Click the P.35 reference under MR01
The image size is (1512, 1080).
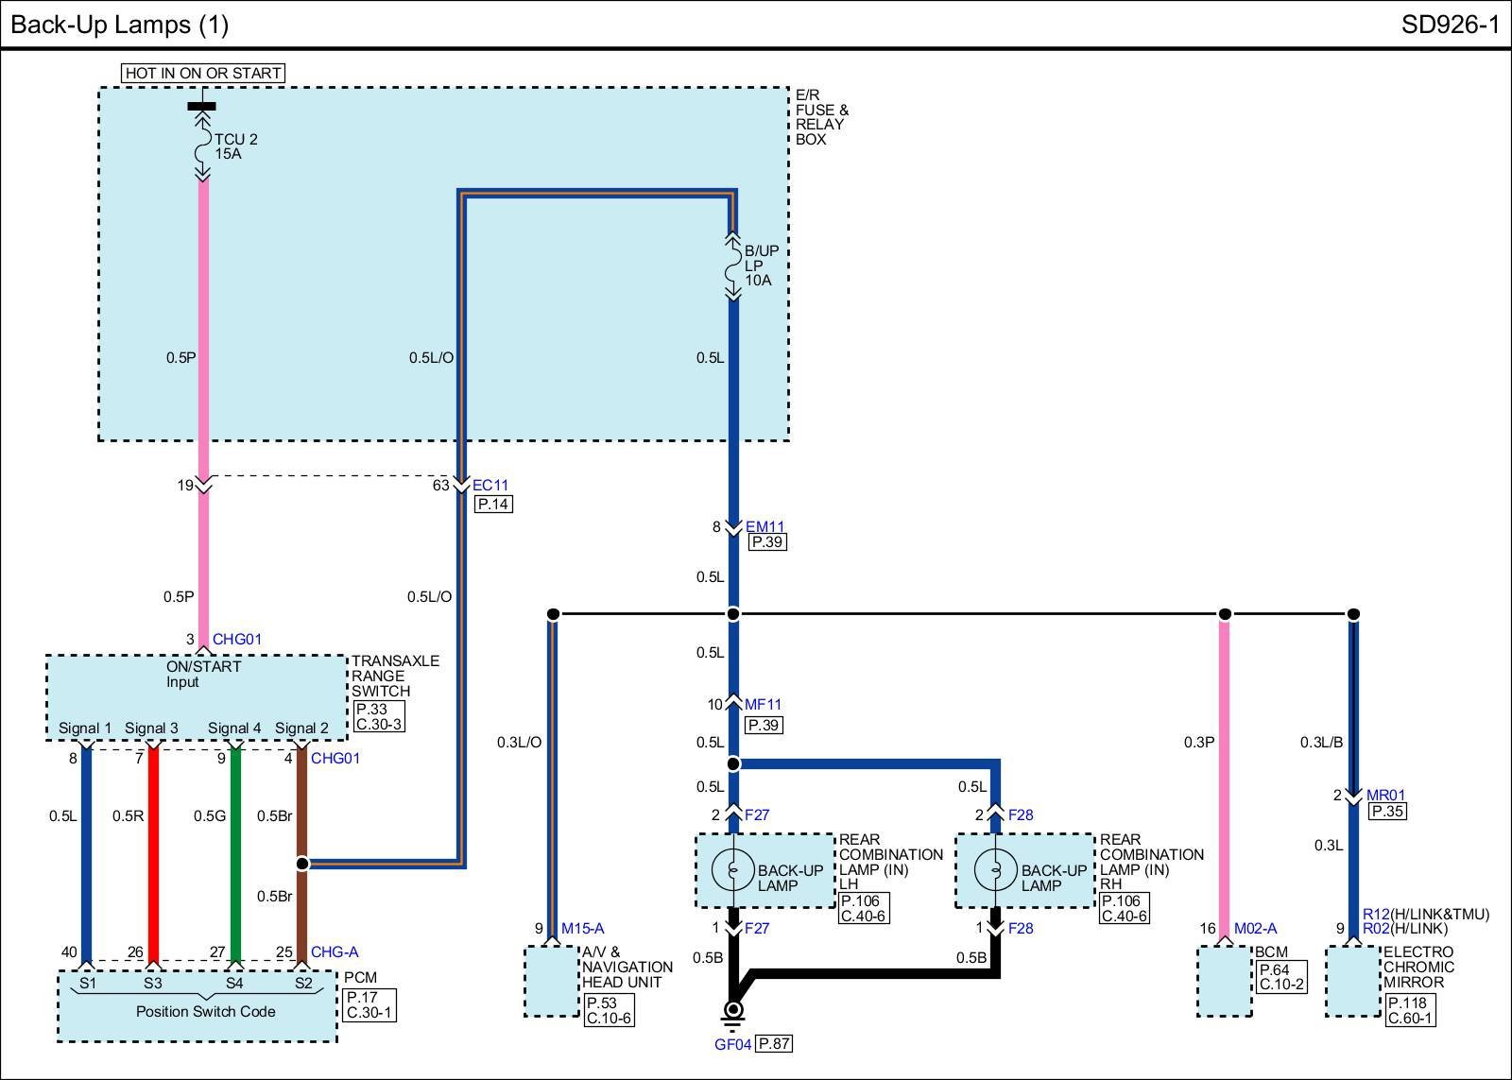click(x=1387, y=812)
